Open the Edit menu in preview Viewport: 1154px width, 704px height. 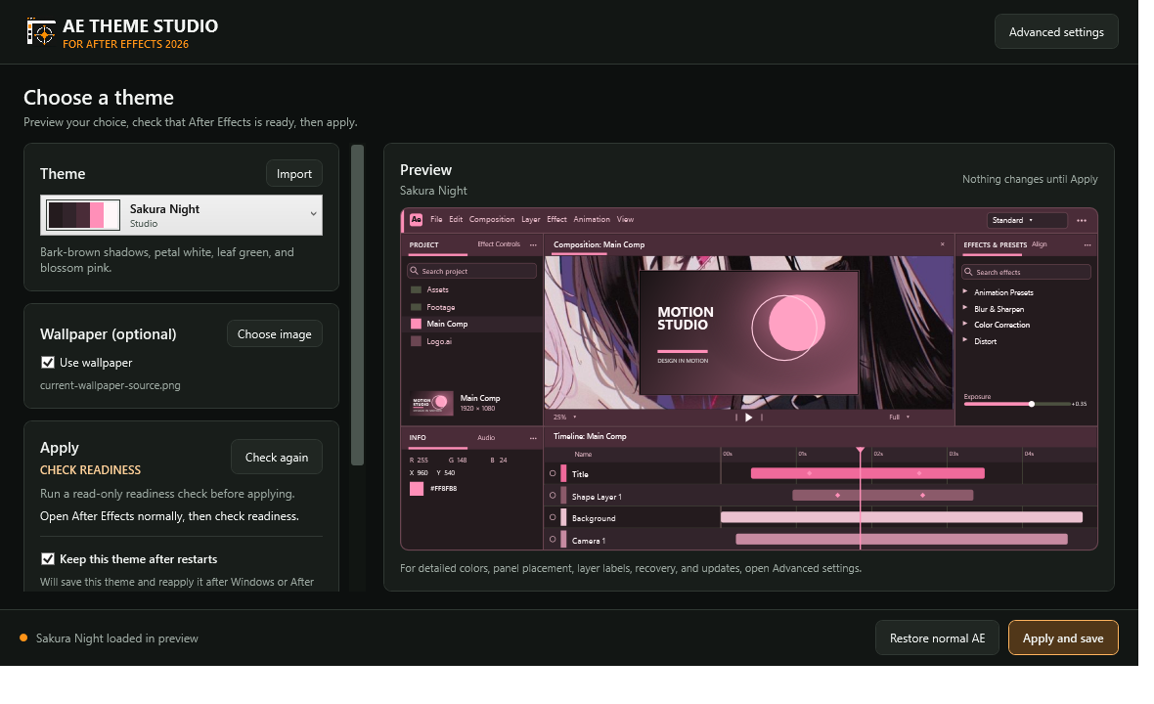(x=456, y=219)
